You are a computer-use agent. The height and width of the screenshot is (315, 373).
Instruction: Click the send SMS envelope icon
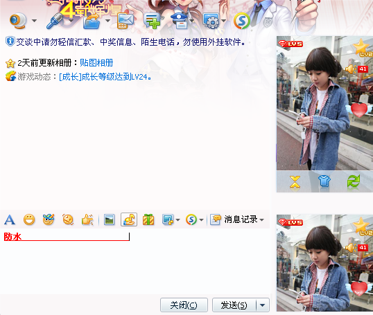(125, 21)
